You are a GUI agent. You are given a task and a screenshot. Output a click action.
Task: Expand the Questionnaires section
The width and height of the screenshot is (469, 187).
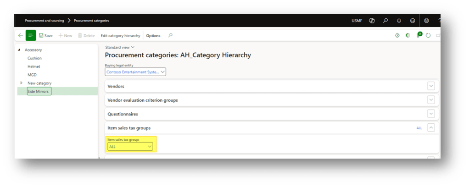[x=431, y=114]
